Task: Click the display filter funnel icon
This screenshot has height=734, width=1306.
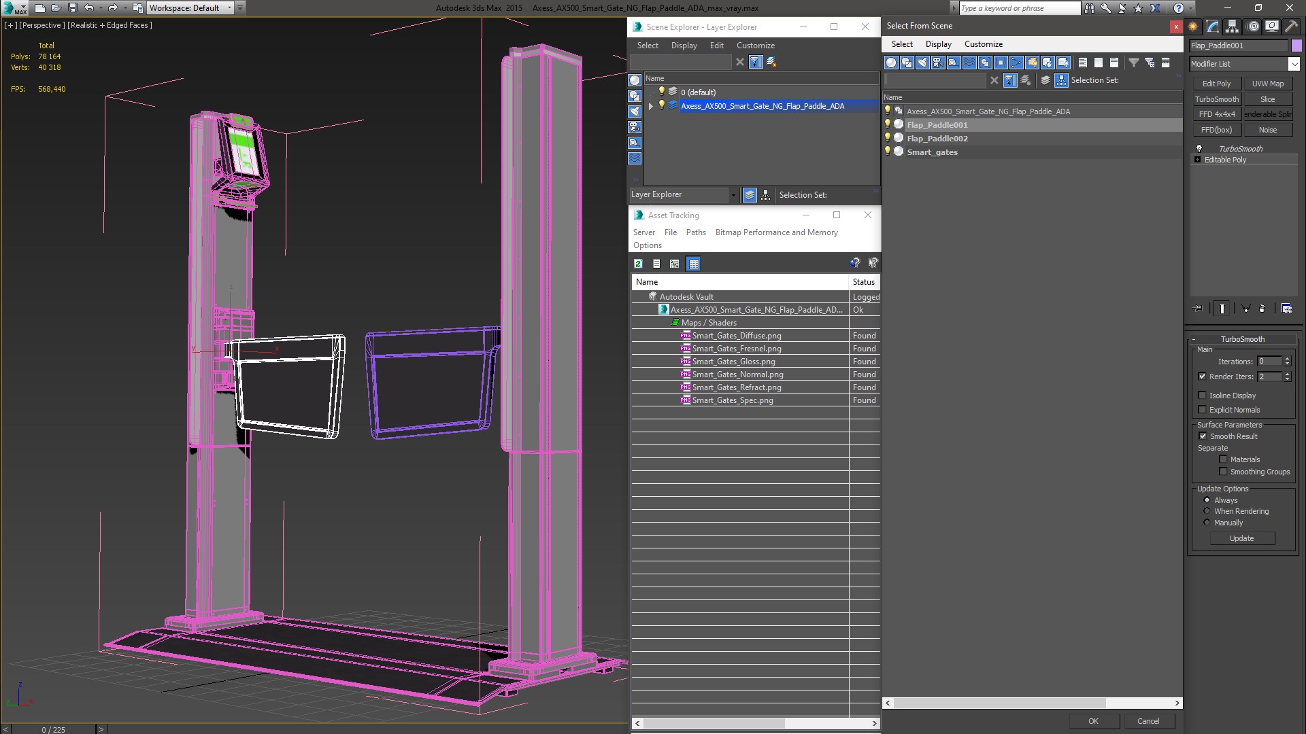Action: pos(1134,63)
